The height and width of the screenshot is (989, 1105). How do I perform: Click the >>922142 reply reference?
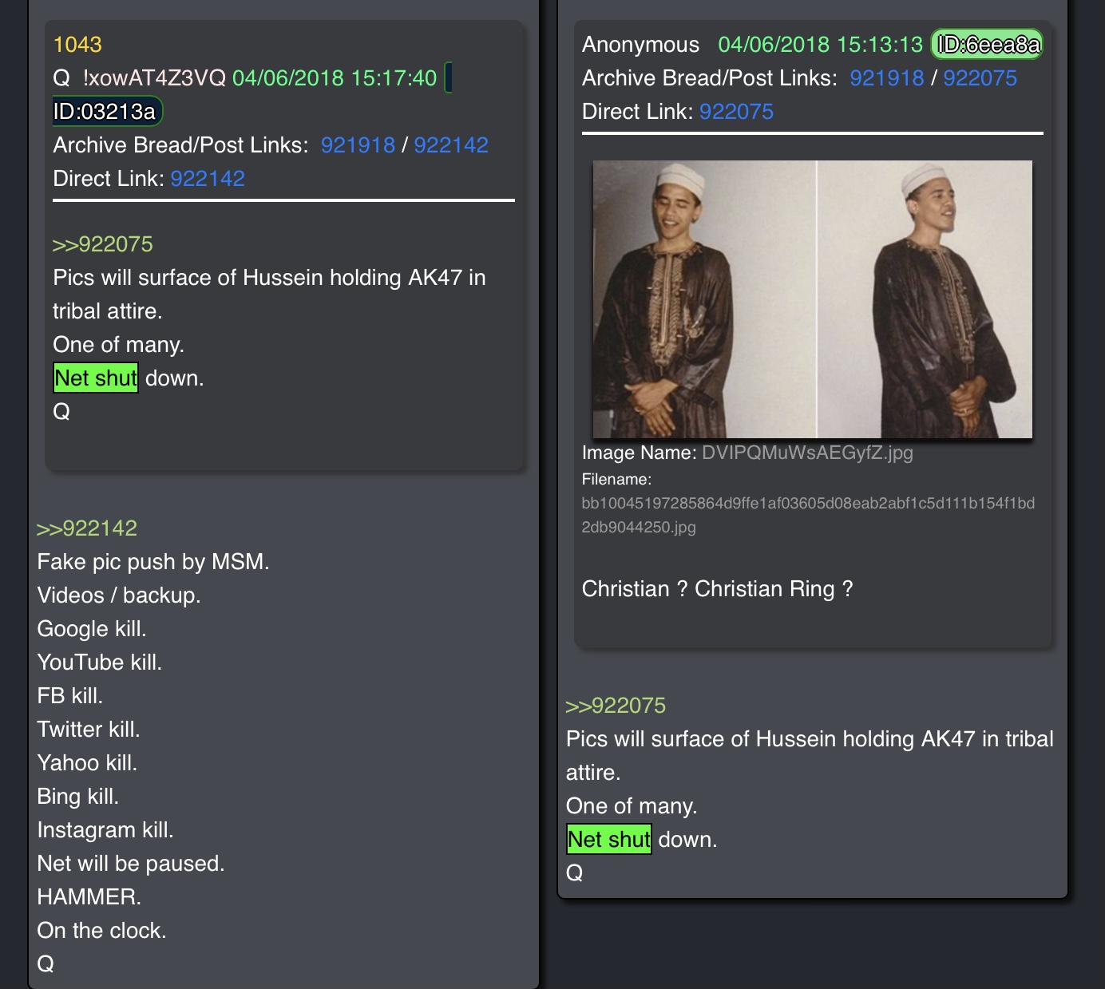[x=87, y=528]
